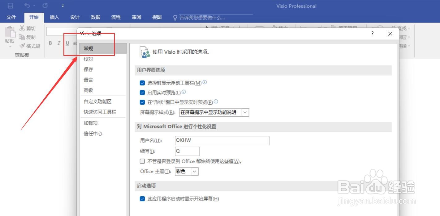Open the 加载项 options category

point(103,123)
